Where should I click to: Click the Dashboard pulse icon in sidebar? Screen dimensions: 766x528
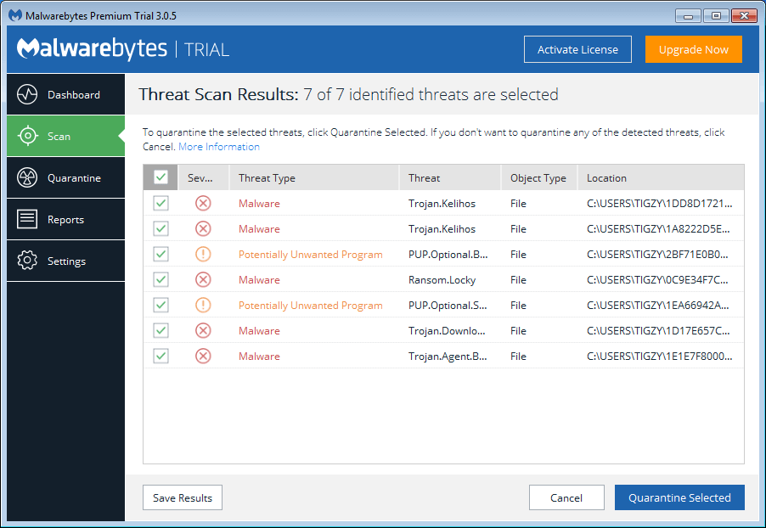(27, 94)
